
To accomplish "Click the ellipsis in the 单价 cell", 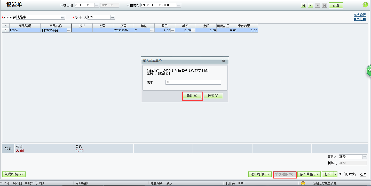I will (193, 30).
